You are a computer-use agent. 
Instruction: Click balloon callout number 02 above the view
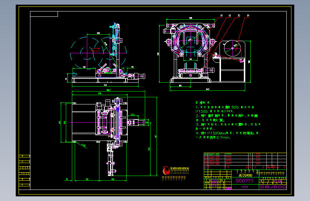(230, 15)
